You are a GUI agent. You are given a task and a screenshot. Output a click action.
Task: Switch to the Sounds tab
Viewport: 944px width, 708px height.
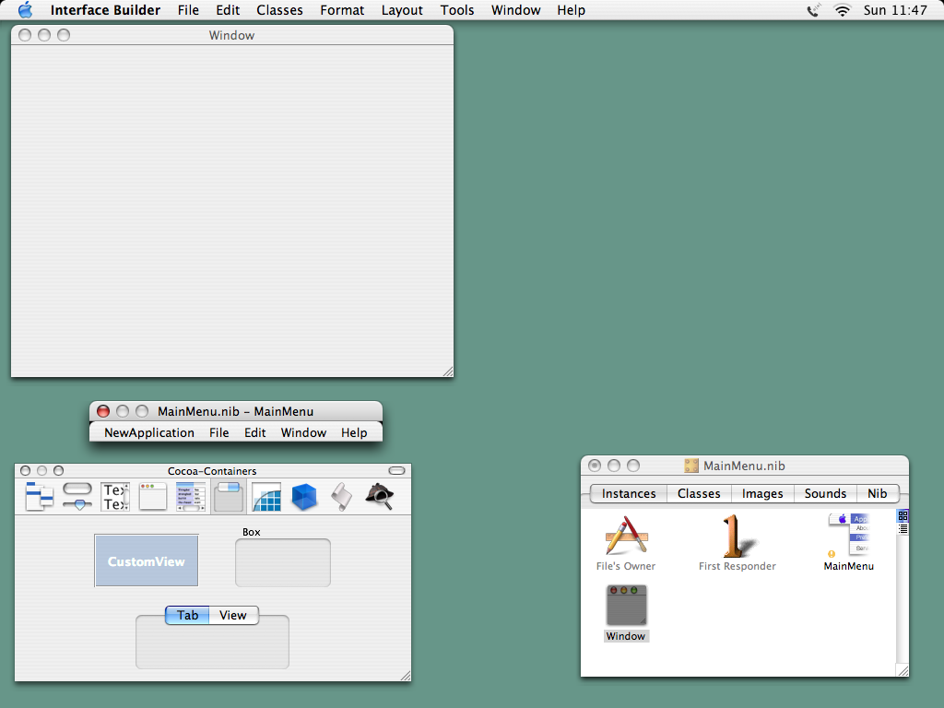825,494
